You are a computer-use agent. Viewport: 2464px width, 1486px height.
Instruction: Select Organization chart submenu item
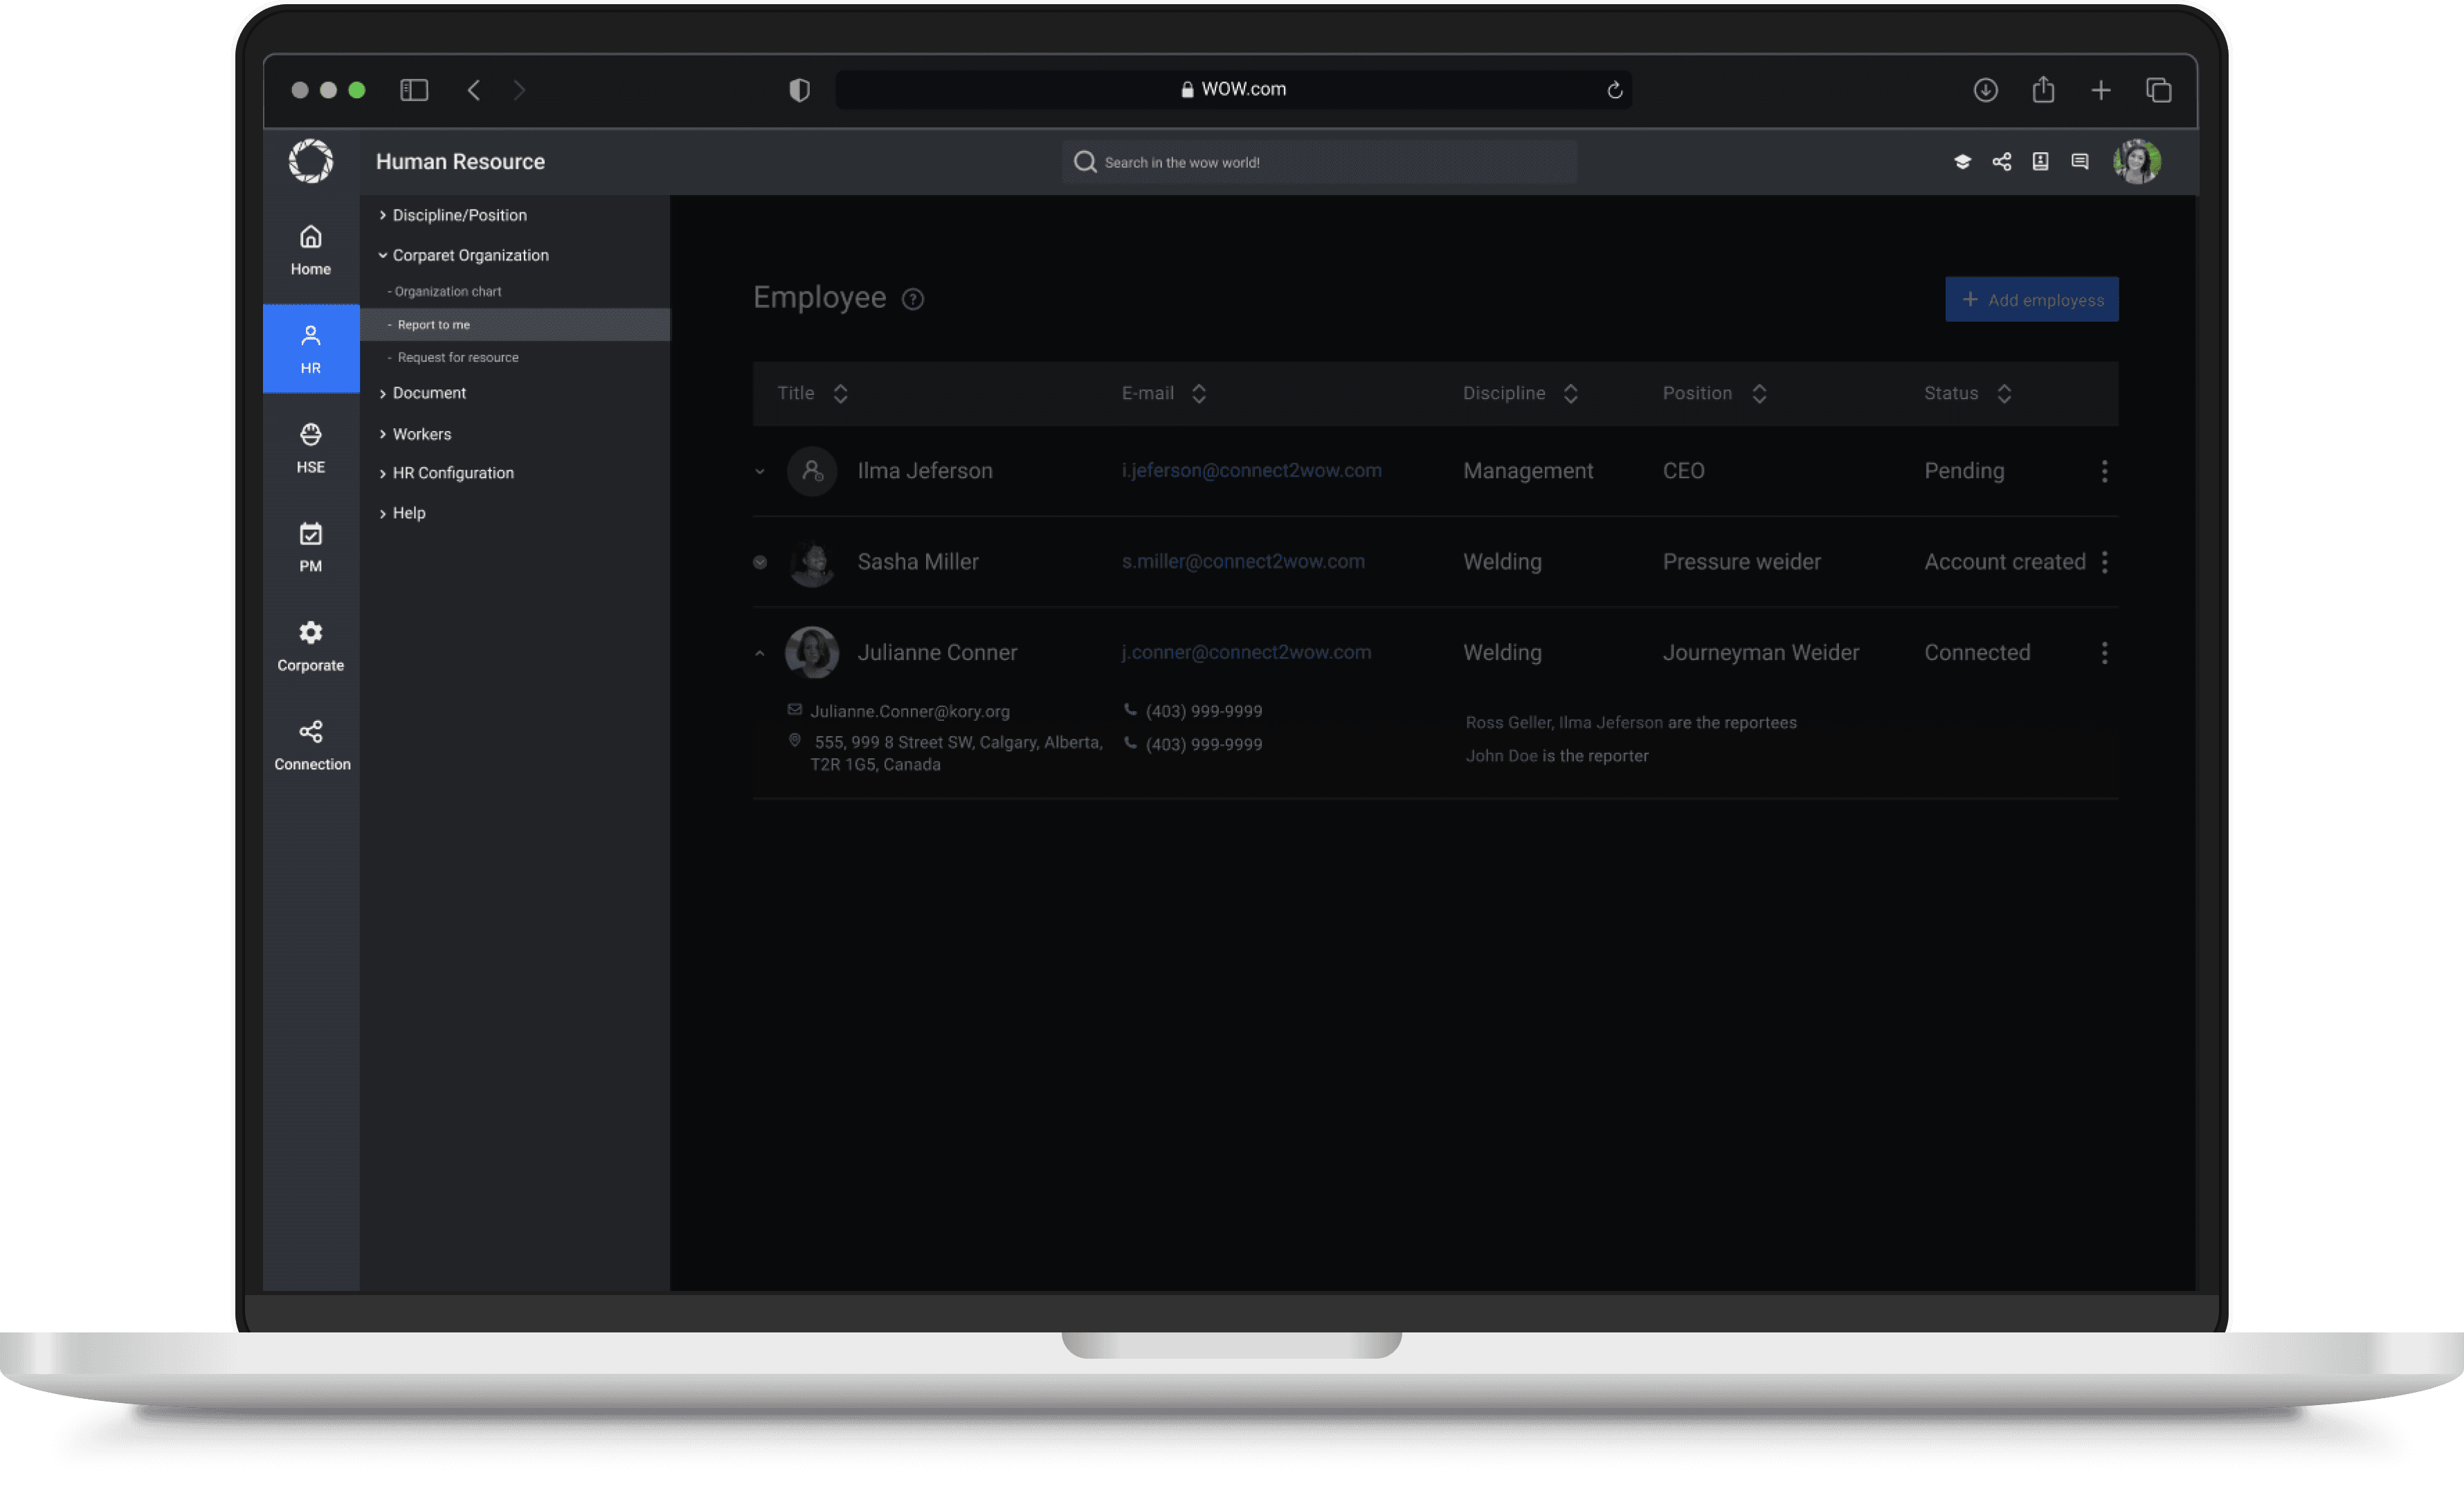click(x=448, y=292)
